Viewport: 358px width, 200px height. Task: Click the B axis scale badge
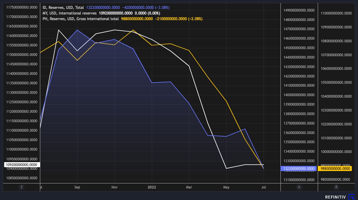pos(336,187)
